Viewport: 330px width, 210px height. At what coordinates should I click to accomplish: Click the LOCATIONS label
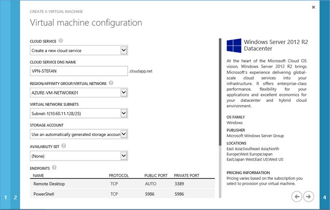236,143
